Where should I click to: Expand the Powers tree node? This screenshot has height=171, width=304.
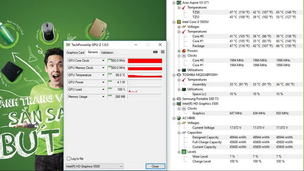click(x=179, y=51)
